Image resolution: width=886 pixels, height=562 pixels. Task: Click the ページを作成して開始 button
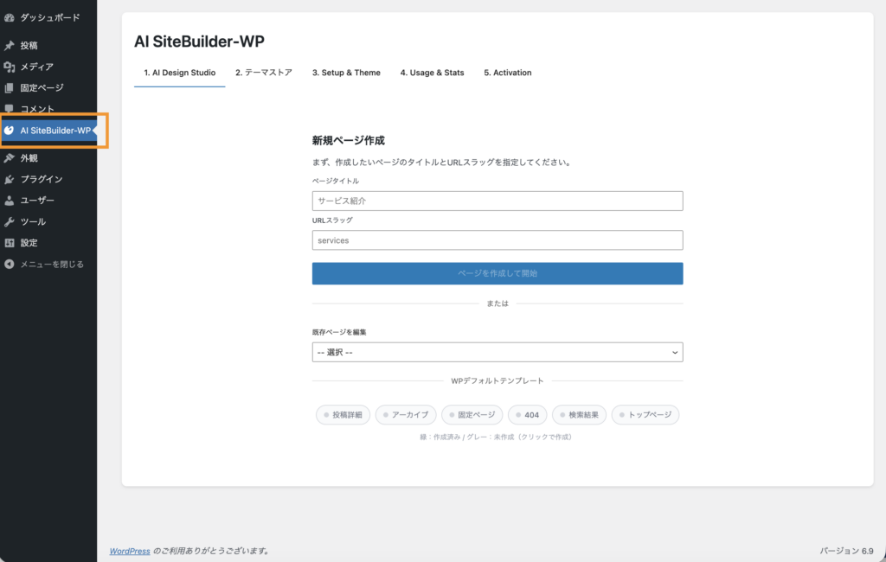498,273
